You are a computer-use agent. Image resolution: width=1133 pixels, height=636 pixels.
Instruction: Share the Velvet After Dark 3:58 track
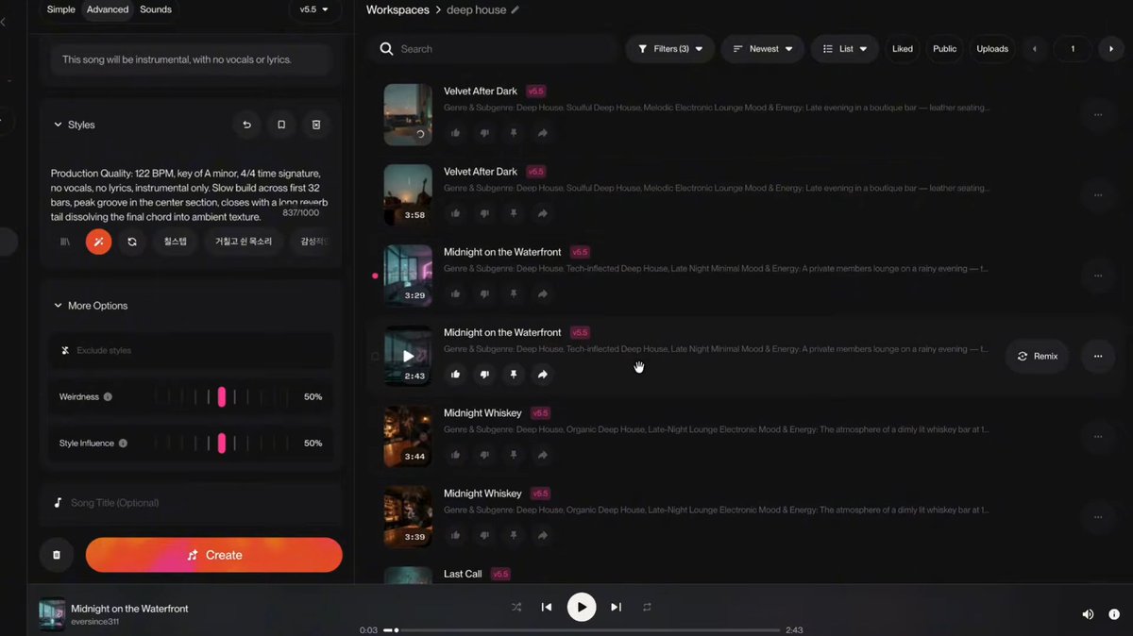coord(543,213)
